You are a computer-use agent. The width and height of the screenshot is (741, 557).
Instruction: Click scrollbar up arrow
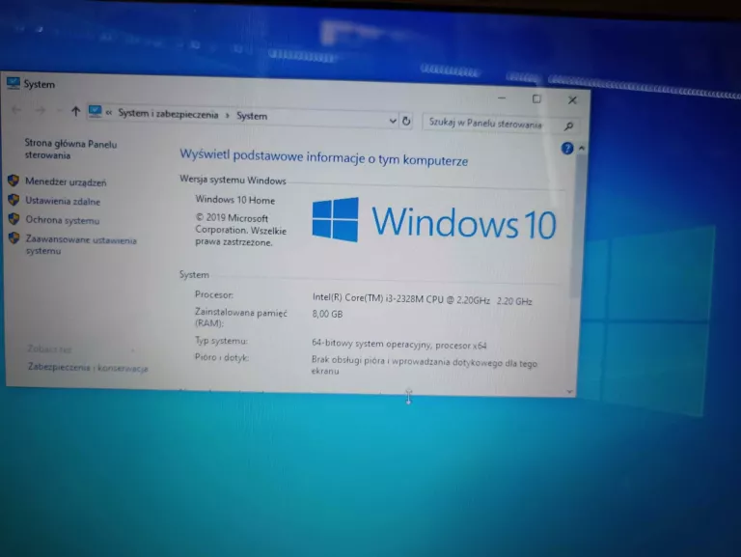coord(582,148)
